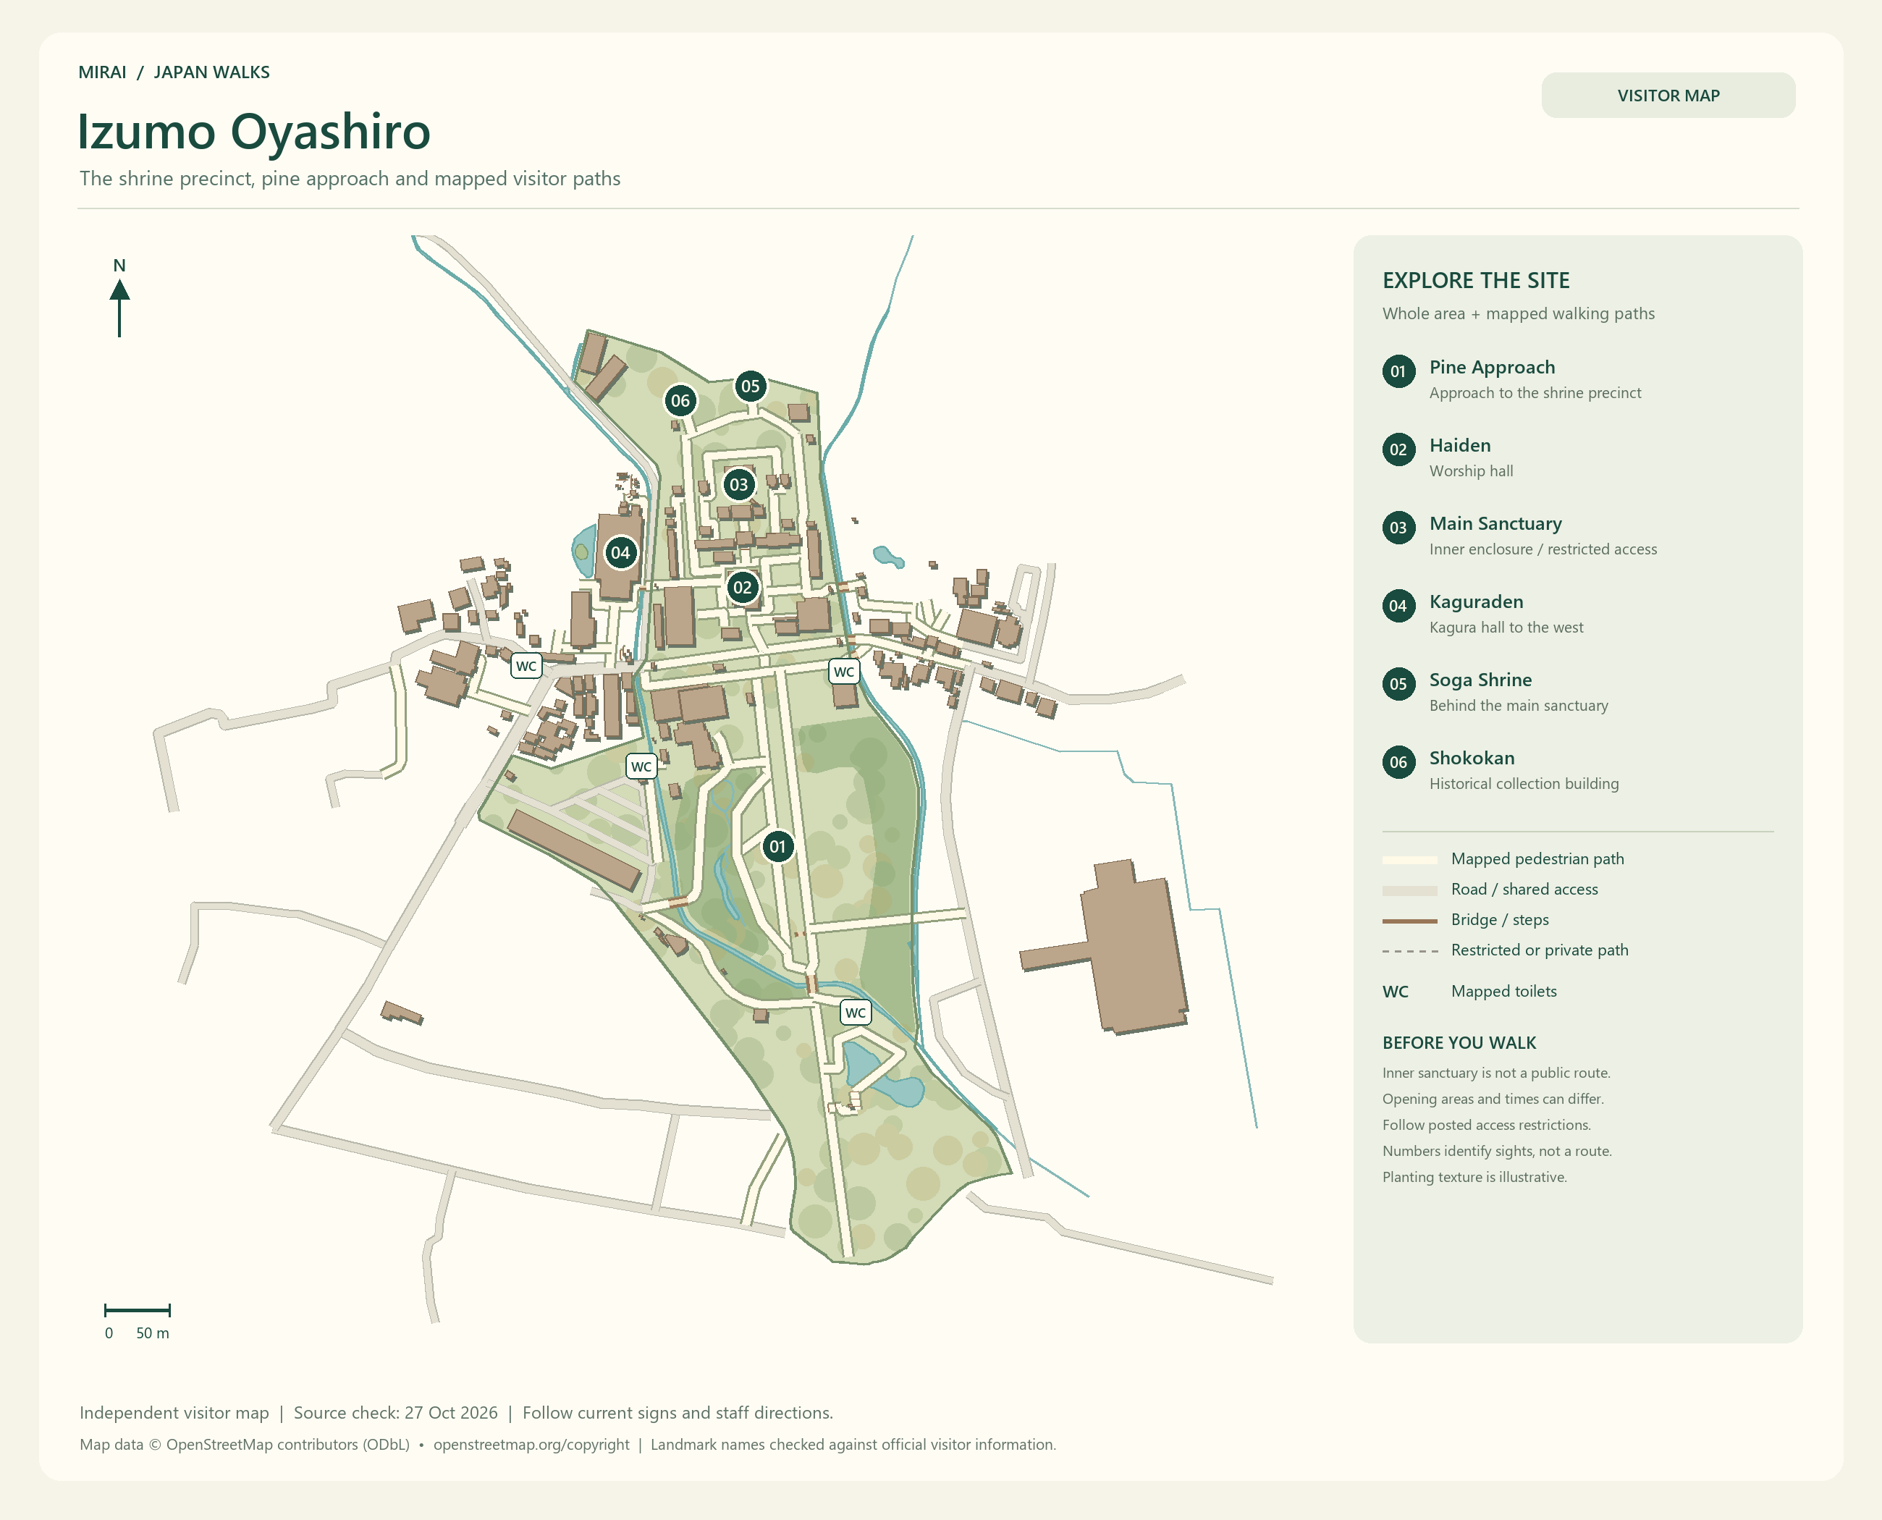The height and width of the screenshot is (1520, 1882).
Task: Click 'Planting texture is illustrative.' note
Action: [1474, 1177]
